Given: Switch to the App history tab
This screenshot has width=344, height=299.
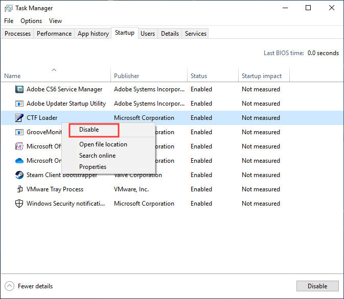Looking at the screenshot, I should (x=93, y=34).
